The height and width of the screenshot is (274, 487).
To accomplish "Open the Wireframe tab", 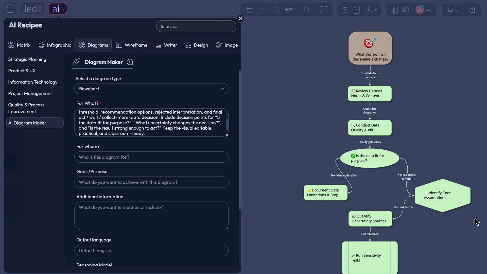I will click(x=132, y=45).
